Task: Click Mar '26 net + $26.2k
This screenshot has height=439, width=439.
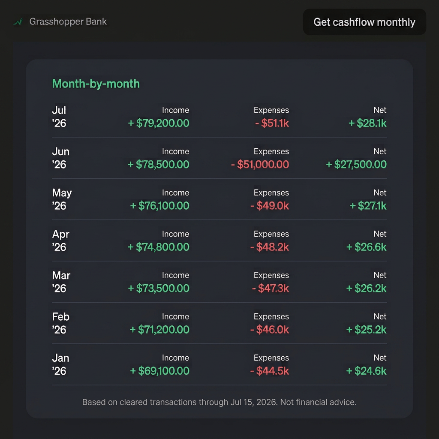Action: click(366, 289)
